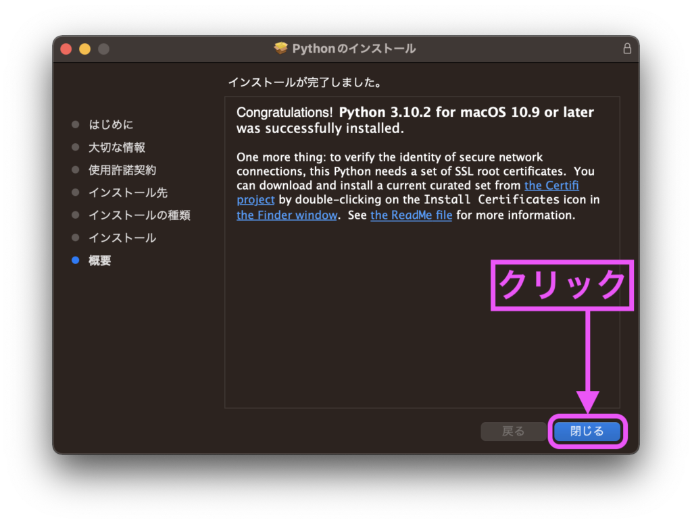The width and height of the screenshot is (692, 524).
Task: Click the package icon in title bar
Action: [x=280, y=48]
